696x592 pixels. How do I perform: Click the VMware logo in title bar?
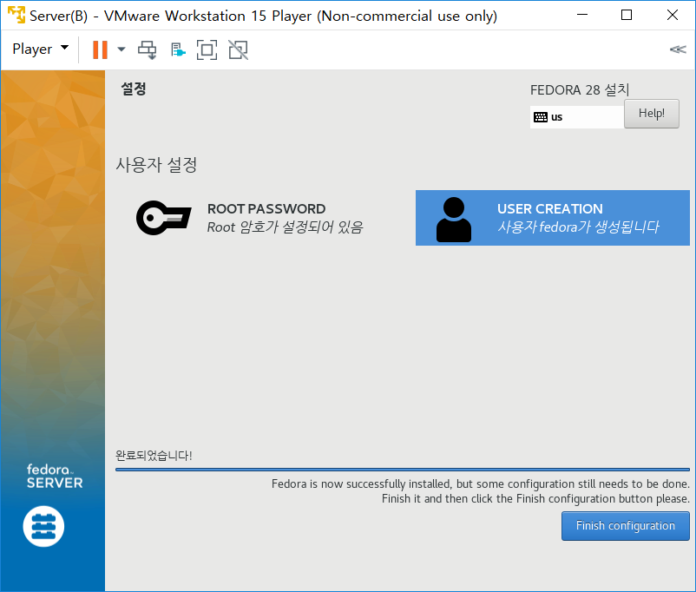click(16, 15)
